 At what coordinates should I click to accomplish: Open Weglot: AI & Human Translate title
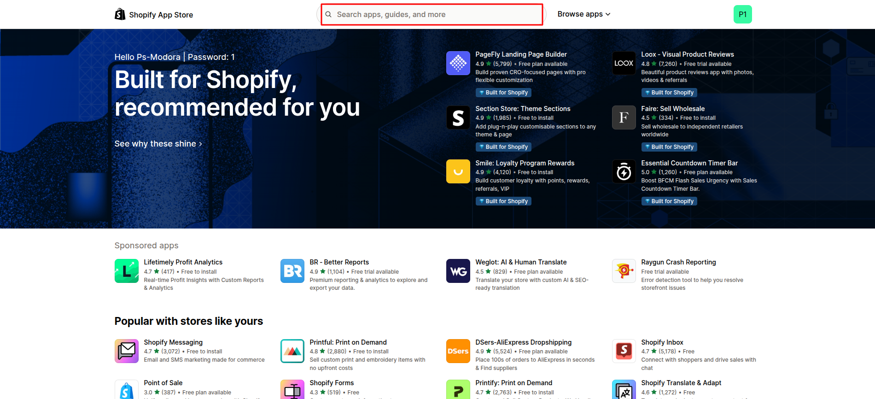click(521, 262)
